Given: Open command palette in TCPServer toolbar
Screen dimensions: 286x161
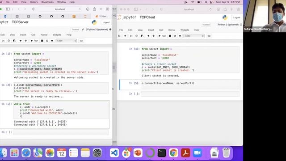Looking at the screenshot, I should point(81,41).
